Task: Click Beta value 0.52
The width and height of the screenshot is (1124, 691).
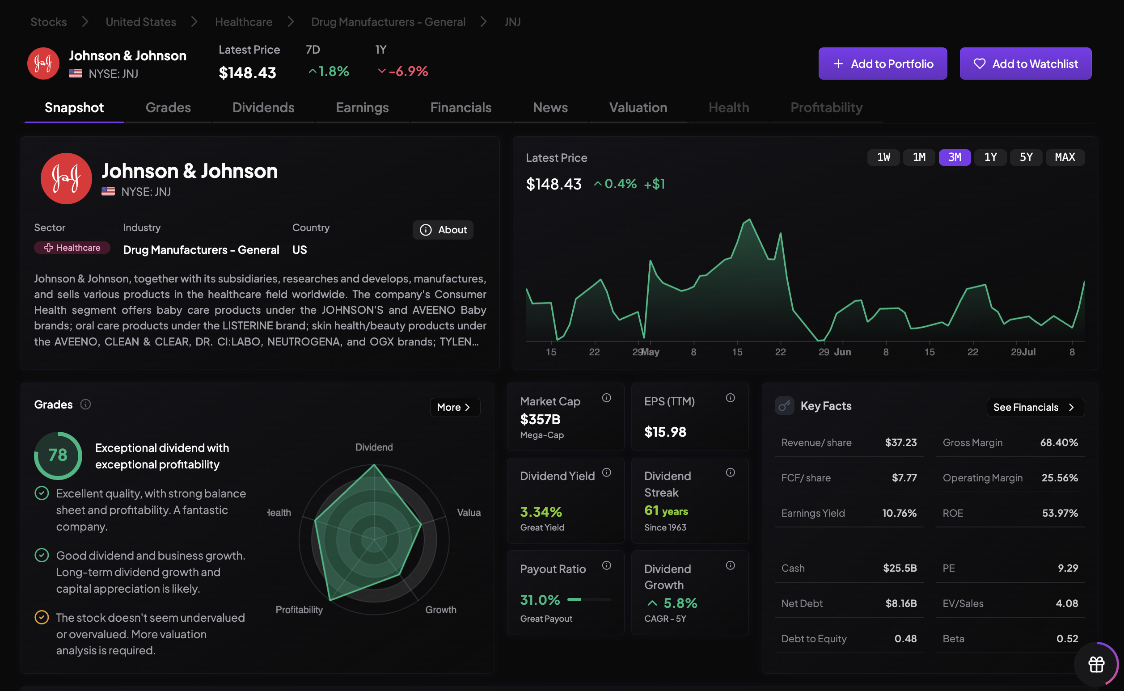Action: pos(1067,638)
